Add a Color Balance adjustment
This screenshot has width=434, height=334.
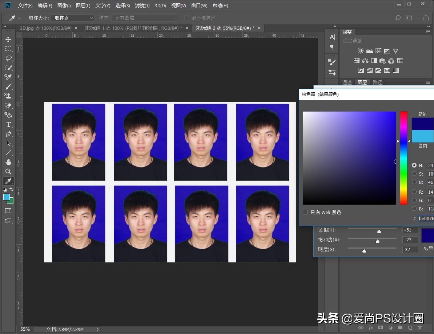click(x=365, y=61)
